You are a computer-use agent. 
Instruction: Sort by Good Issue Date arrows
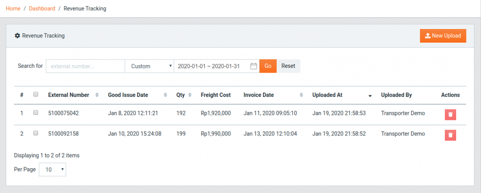[x=165, y=95]
